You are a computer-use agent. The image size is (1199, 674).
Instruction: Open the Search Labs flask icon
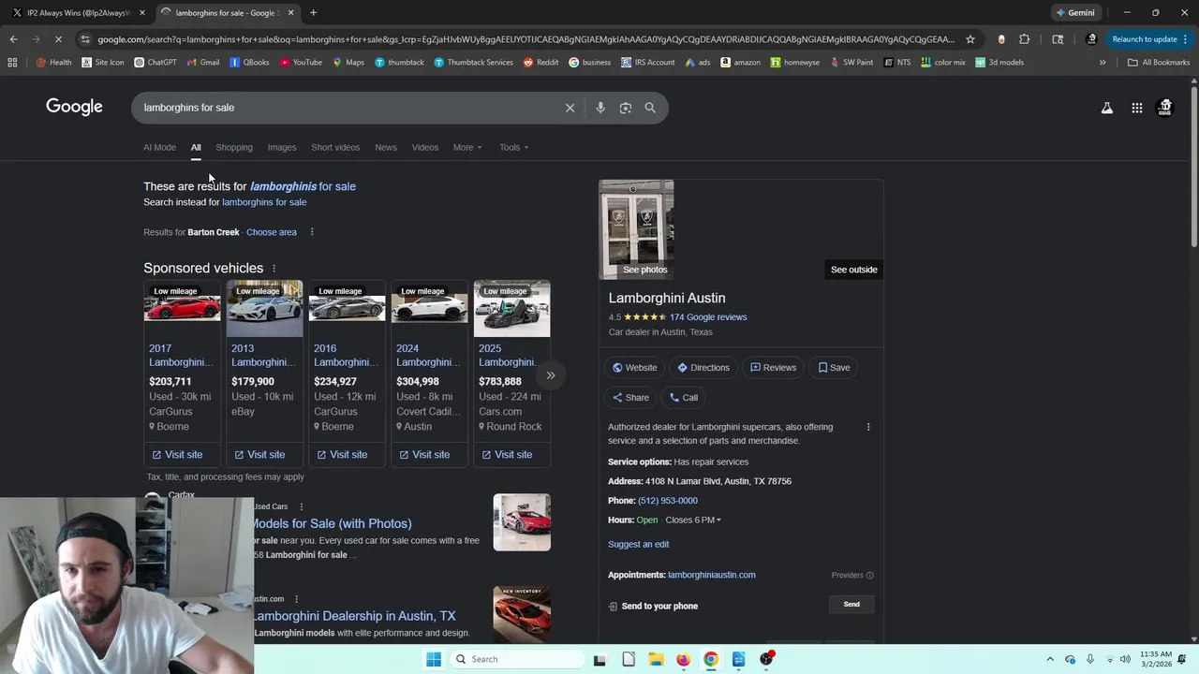[x=1106, y=108]
